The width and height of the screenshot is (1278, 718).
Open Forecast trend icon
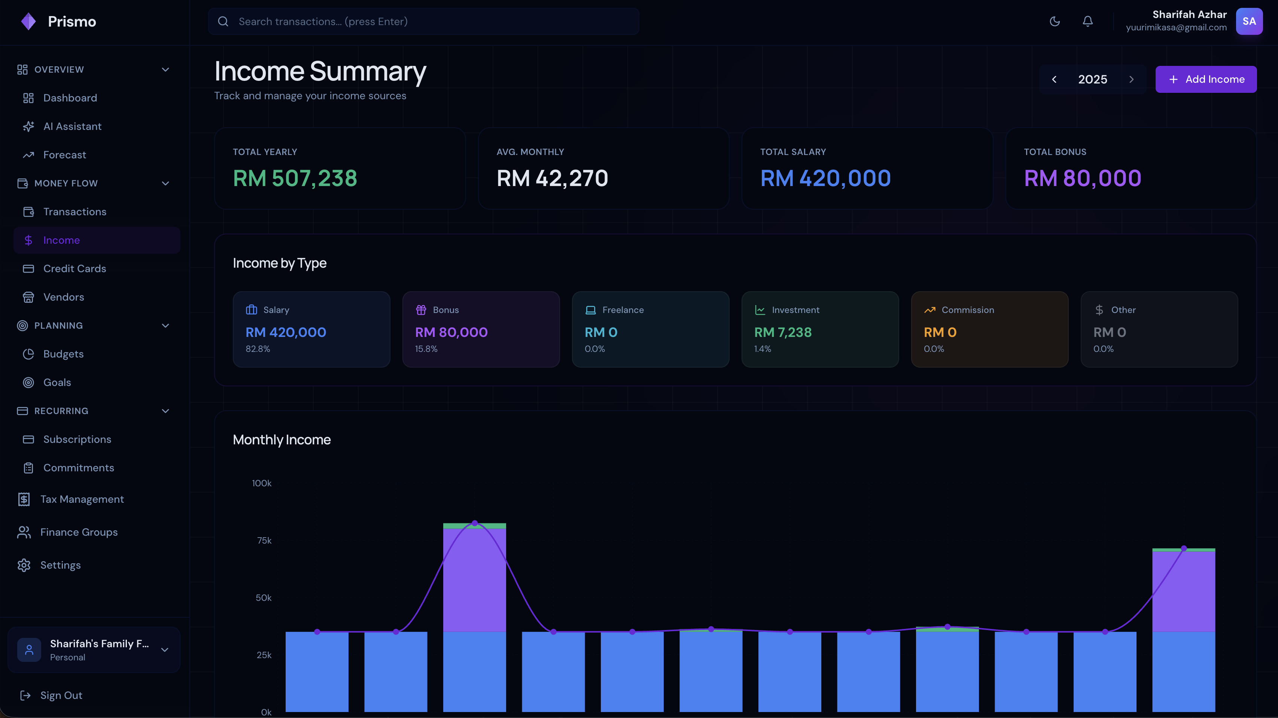click(x=28, y=155)
